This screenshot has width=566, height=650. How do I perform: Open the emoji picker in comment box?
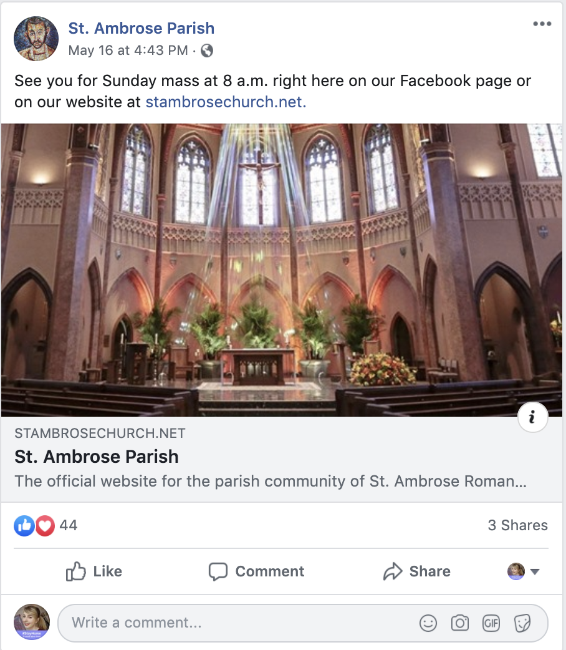click(428, 623)
